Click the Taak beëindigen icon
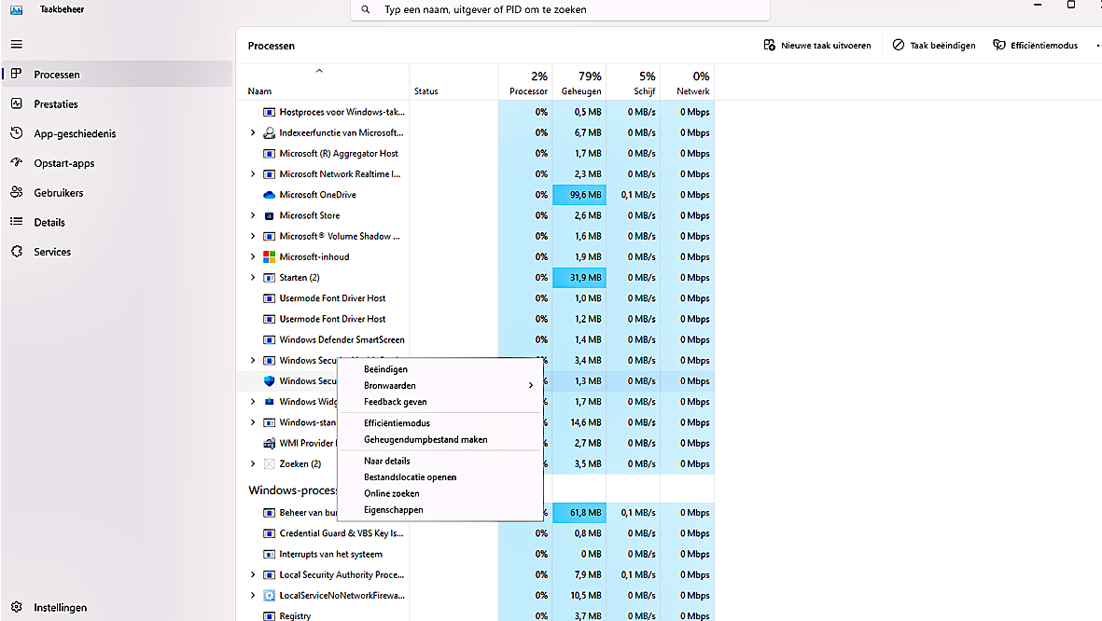1102x621 pixels. coord(899,45)
